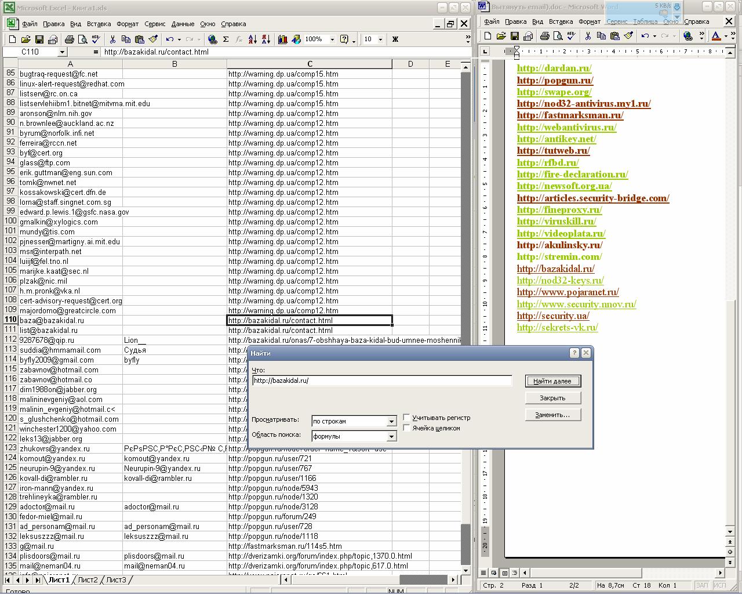Run spell check in Excel
Viewport: 742px width, 594px height.
[x=96, y=39]
